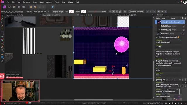The width and height of the screenshot is (187, 105).
Task: Select the Isskari (2).png layer row
Action: (170, 26)
